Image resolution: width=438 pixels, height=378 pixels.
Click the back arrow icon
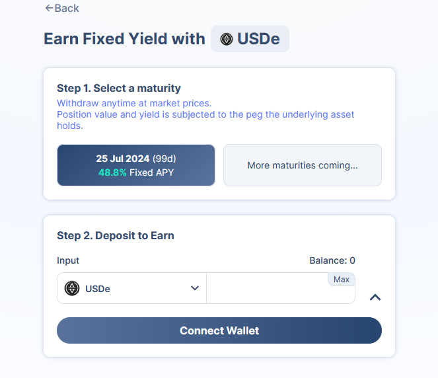49,8
